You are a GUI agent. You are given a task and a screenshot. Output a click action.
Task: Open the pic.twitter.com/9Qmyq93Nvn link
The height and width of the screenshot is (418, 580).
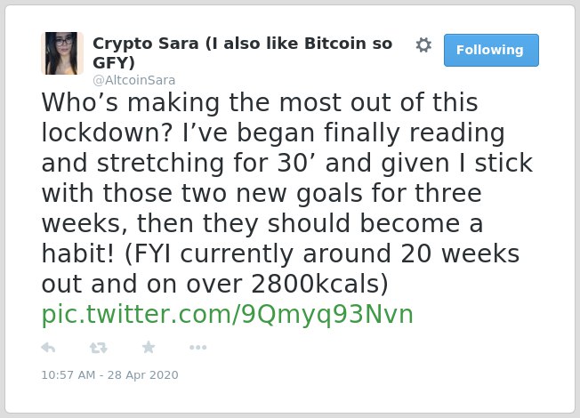[x=227, y=315]
